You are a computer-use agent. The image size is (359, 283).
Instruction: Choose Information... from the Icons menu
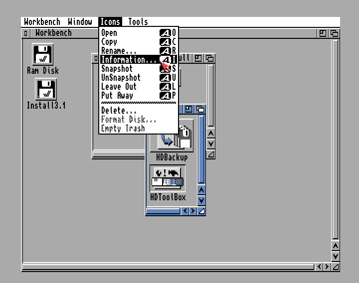(130, 60)
